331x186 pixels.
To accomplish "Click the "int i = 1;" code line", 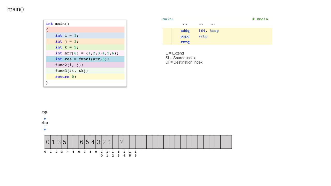I will [85, 35].
